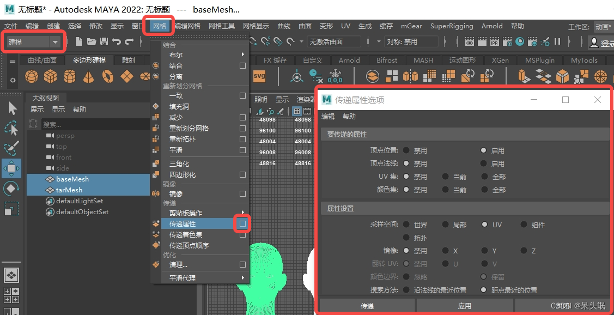614x315 pixels.
Task: Open the 对称: 禁用 dropdown
Action: click(x=411, y=41)
